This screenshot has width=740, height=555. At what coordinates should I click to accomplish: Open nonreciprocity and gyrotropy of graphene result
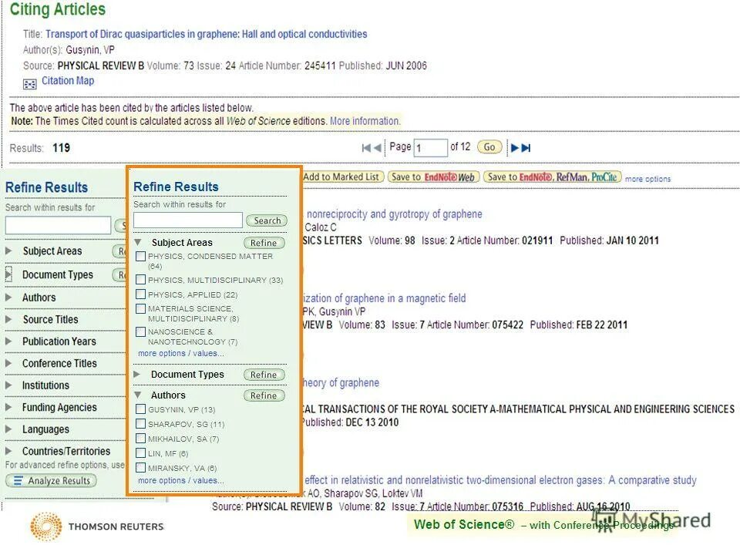(394, 214)
